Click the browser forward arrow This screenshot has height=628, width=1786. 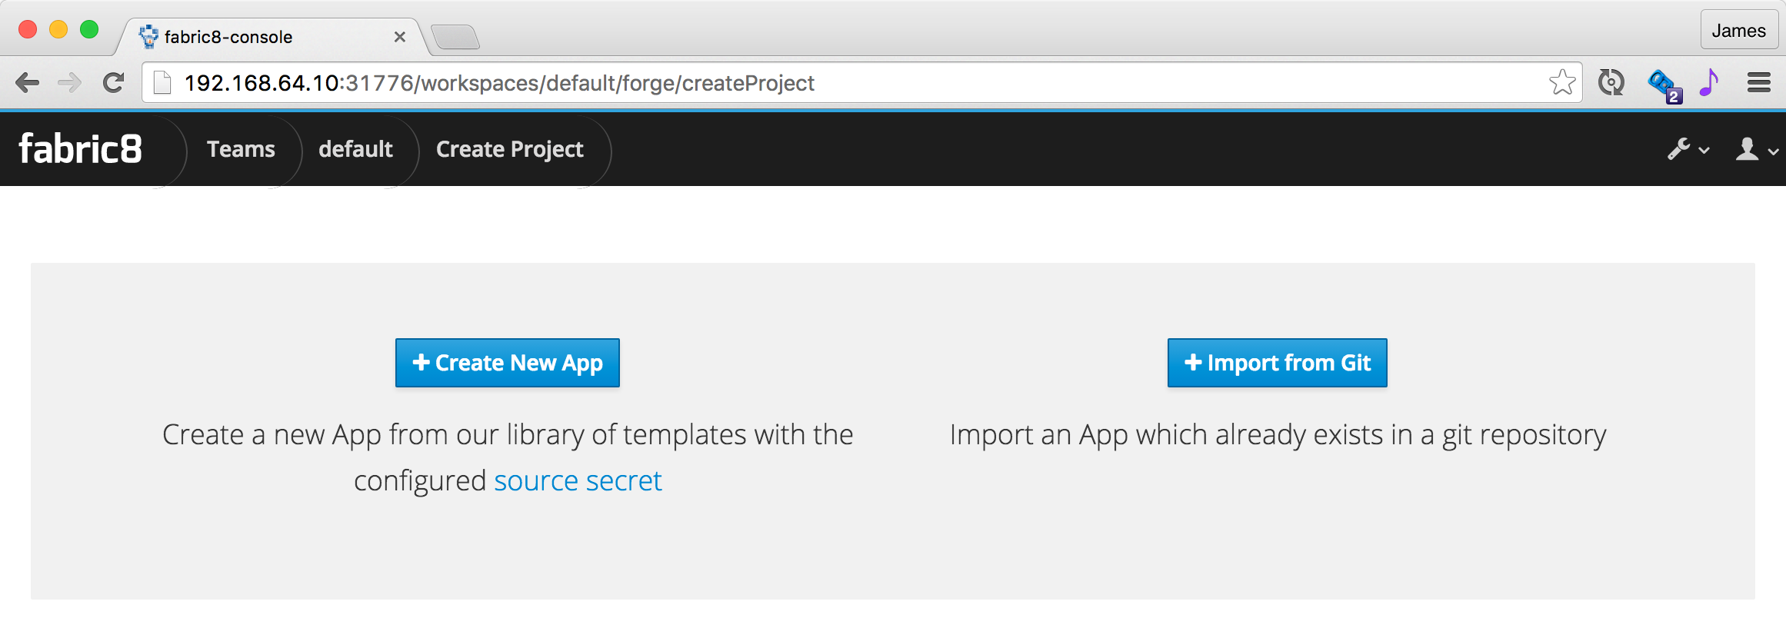coord(70,82)
